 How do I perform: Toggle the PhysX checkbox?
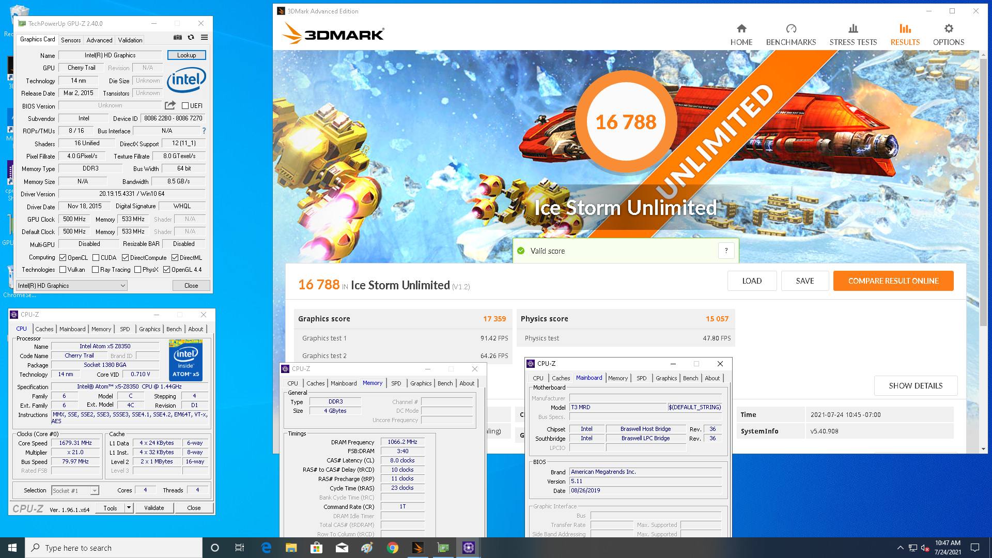[x=137, y=270]
